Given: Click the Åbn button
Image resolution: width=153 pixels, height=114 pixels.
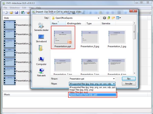Looking at the screenshot, I should pyautogui.click(x=129, y=79).
